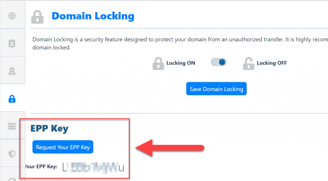328x181 pixels.
Task: Click the blurred EPP key value
Action: pyautogui.click(x=93, y=167)
